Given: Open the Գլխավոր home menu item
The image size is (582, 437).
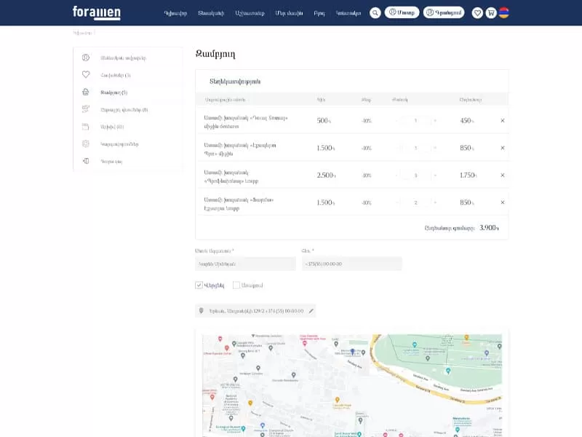Looking at the screenshot, I should 175,13.
